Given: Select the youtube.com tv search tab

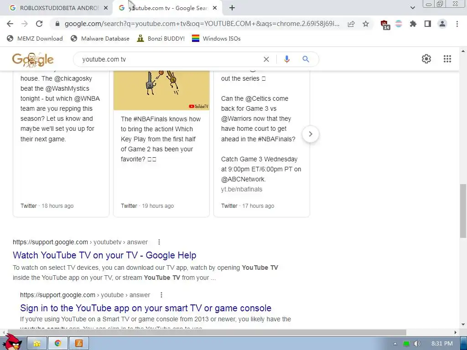Looking at the screenshot, I should (167, 8).
